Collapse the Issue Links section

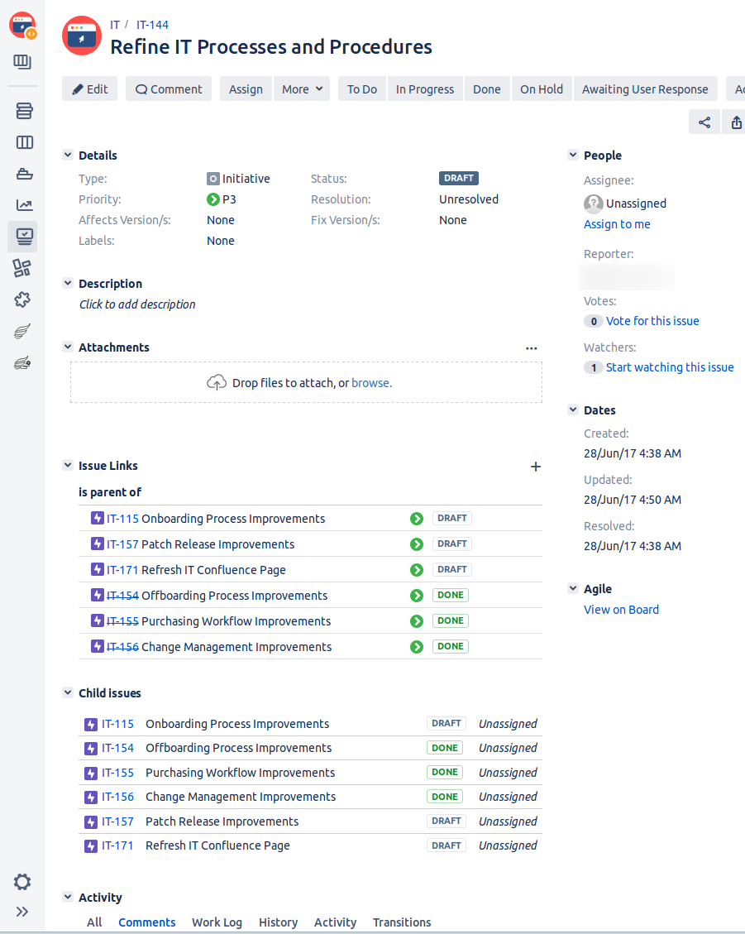[68, 466]
